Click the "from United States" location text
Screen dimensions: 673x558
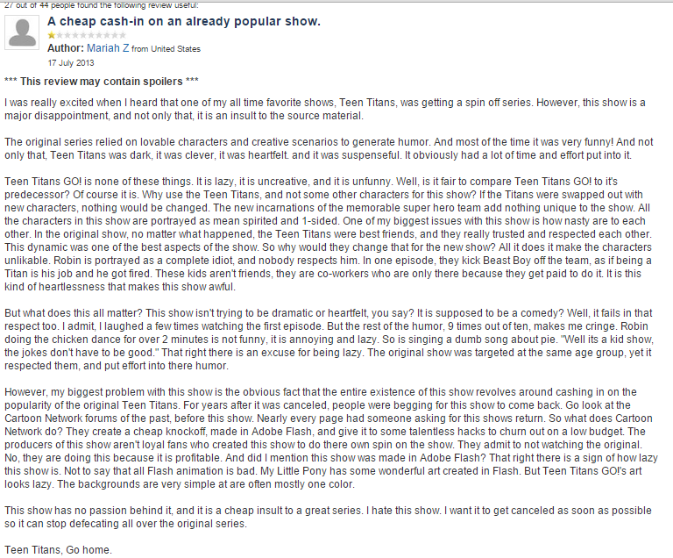pos(166,49)
